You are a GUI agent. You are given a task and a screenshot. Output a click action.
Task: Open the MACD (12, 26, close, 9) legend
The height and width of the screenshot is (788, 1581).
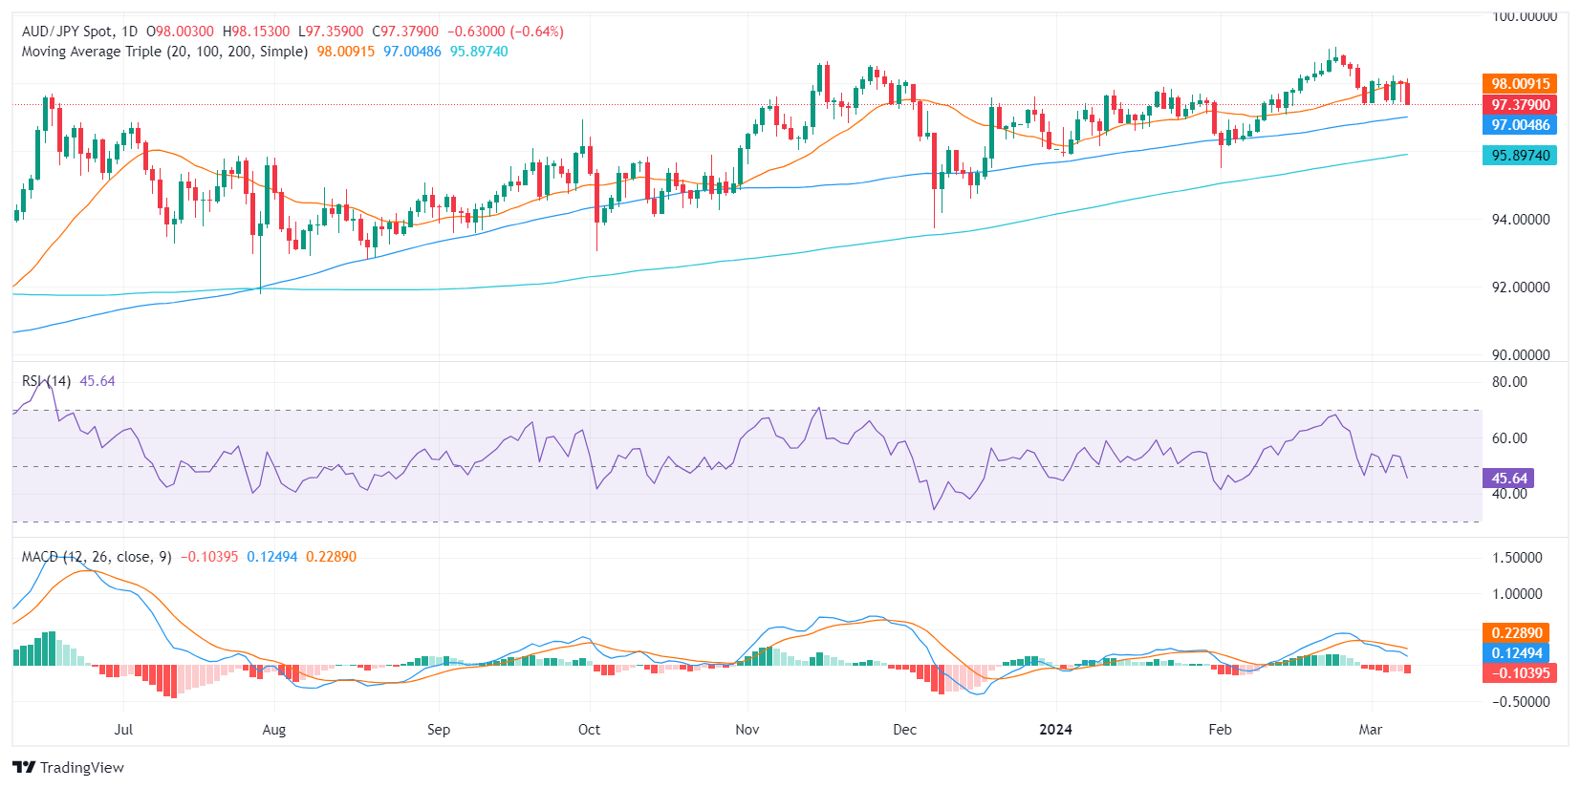click(x=97, y=557)
